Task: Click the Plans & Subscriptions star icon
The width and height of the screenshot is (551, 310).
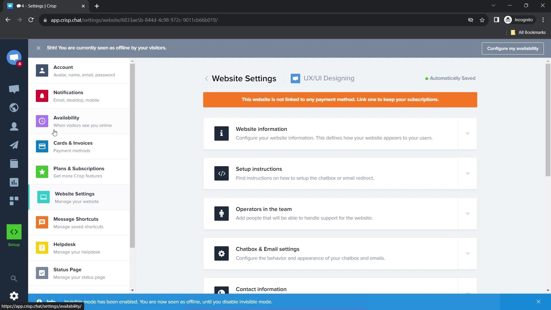Action: [42, 171]
